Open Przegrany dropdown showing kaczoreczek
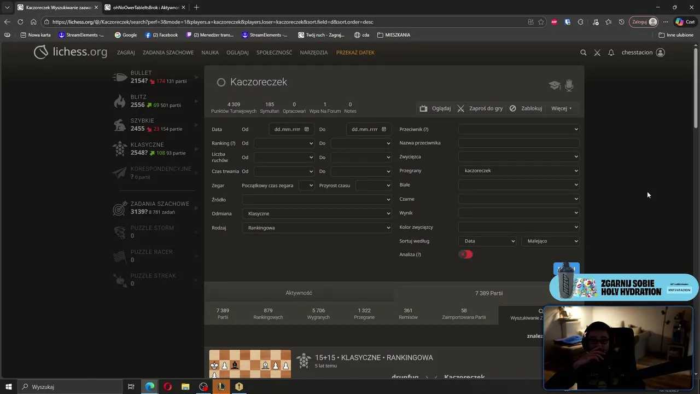 tap(518, 171)
